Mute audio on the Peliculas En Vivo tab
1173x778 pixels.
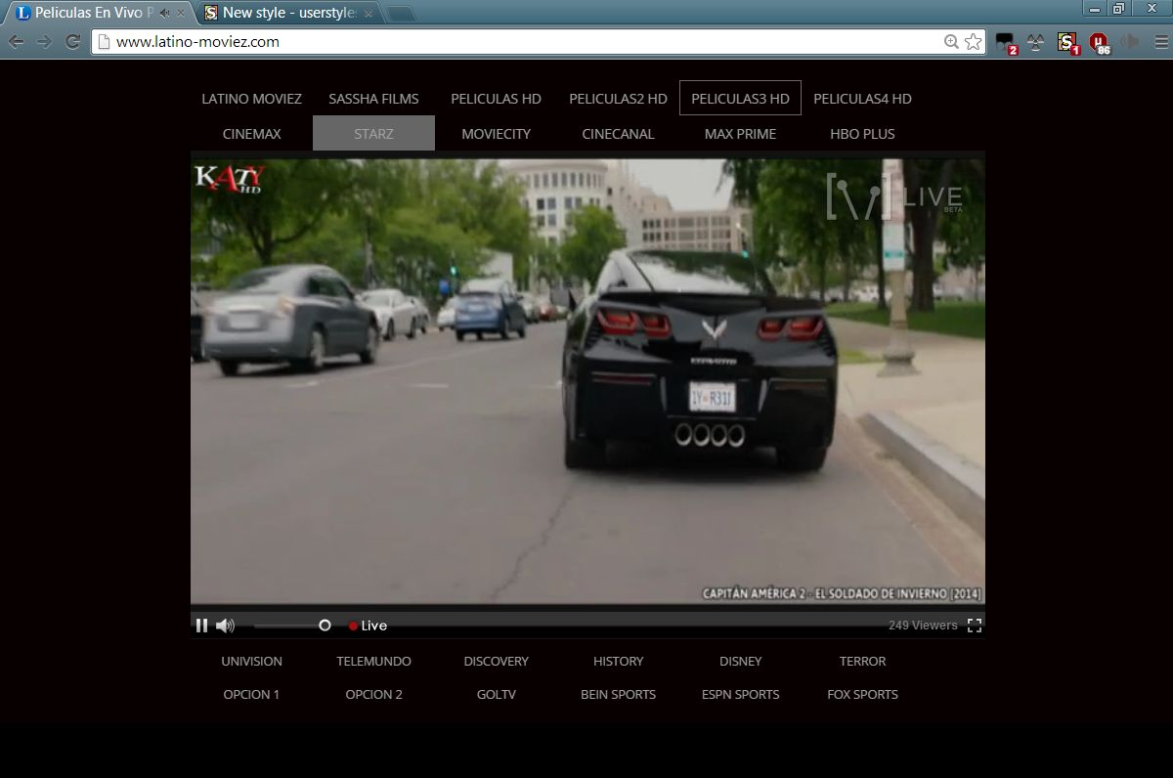click(164, 13)
